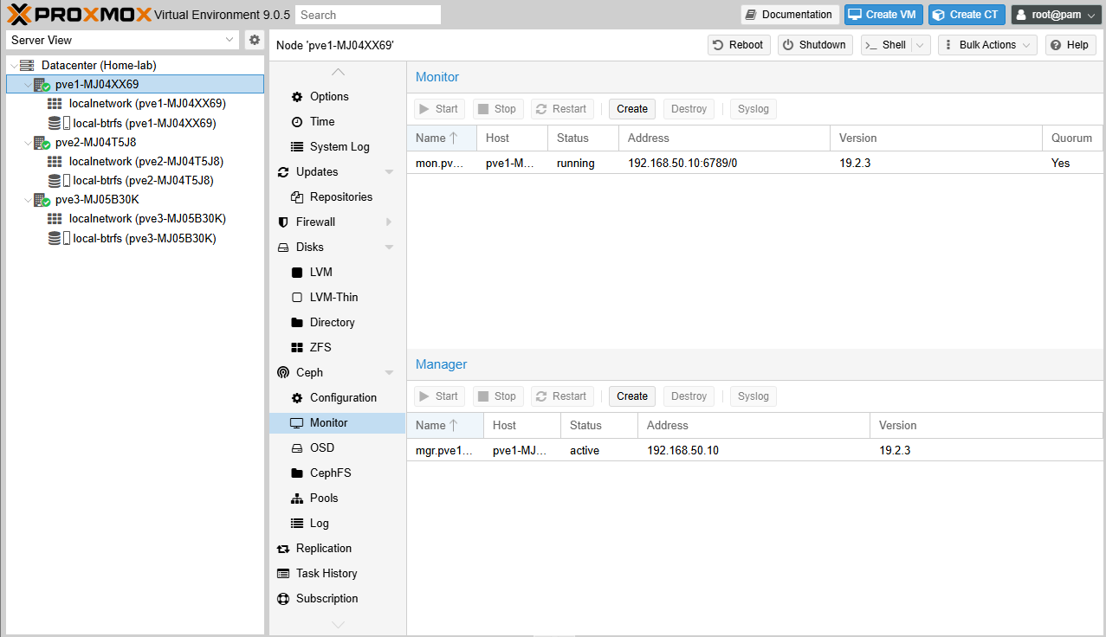Expand the Firewall menu section
This screenshot has width=1106, height=637.
point(389,222)
